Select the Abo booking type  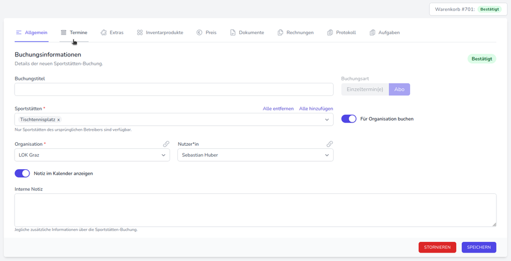point(399,89)
